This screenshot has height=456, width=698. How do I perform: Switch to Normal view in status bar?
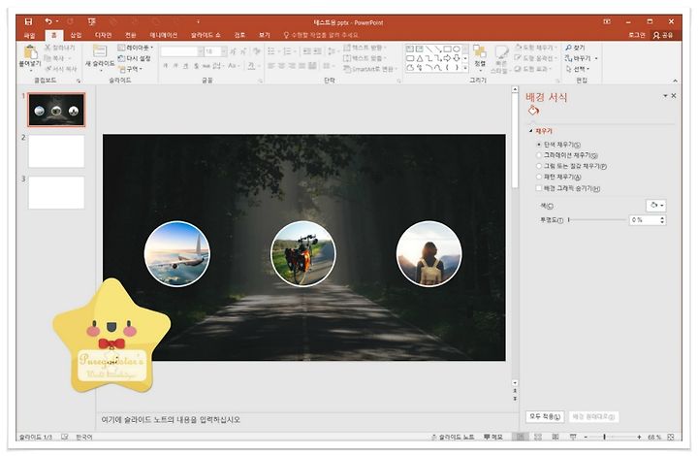click(520, 437)
